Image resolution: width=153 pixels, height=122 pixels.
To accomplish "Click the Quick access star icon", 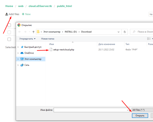I will (x=22, y=47).
